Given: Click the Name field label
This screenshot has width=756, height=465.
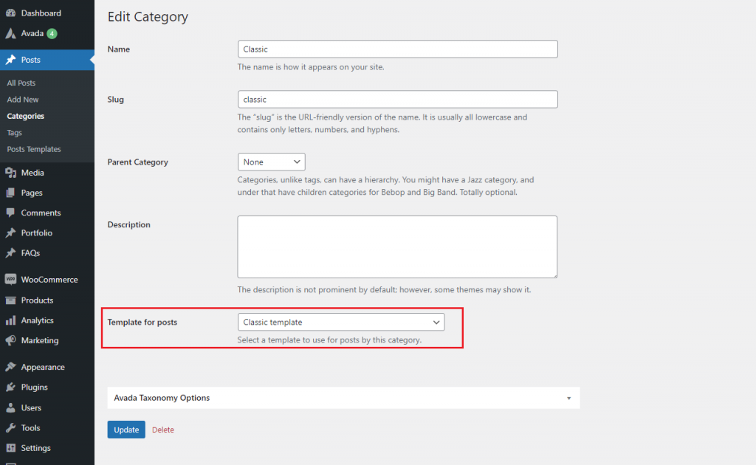Looking at the screenshot, I should tap(119, 49).
